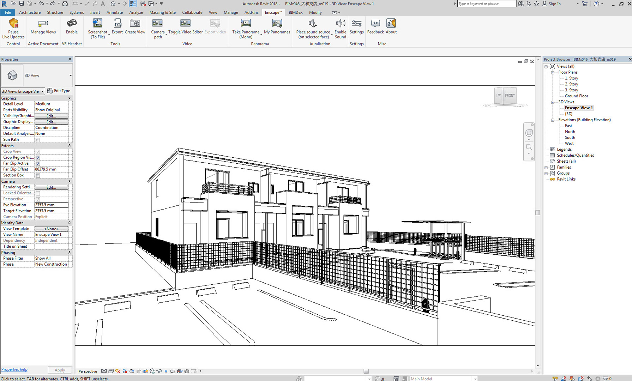Expand the Families tree node
The width and height of the screenshot is (632, 381).
point(546,168)
